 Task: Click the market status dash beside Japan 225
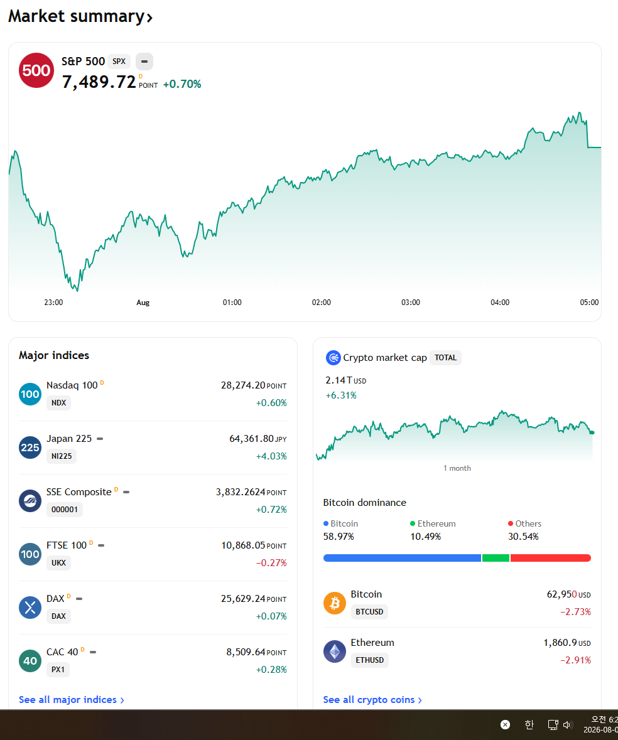[x=100, y=439]
